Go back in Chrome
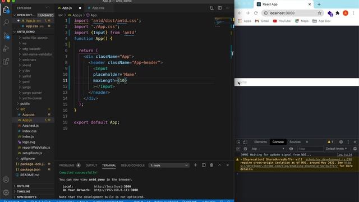Screen dimensions: 359x202 (x=240, y=13)
